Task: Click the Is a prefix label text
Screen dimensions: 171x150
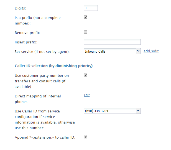Action: point(38,21)
